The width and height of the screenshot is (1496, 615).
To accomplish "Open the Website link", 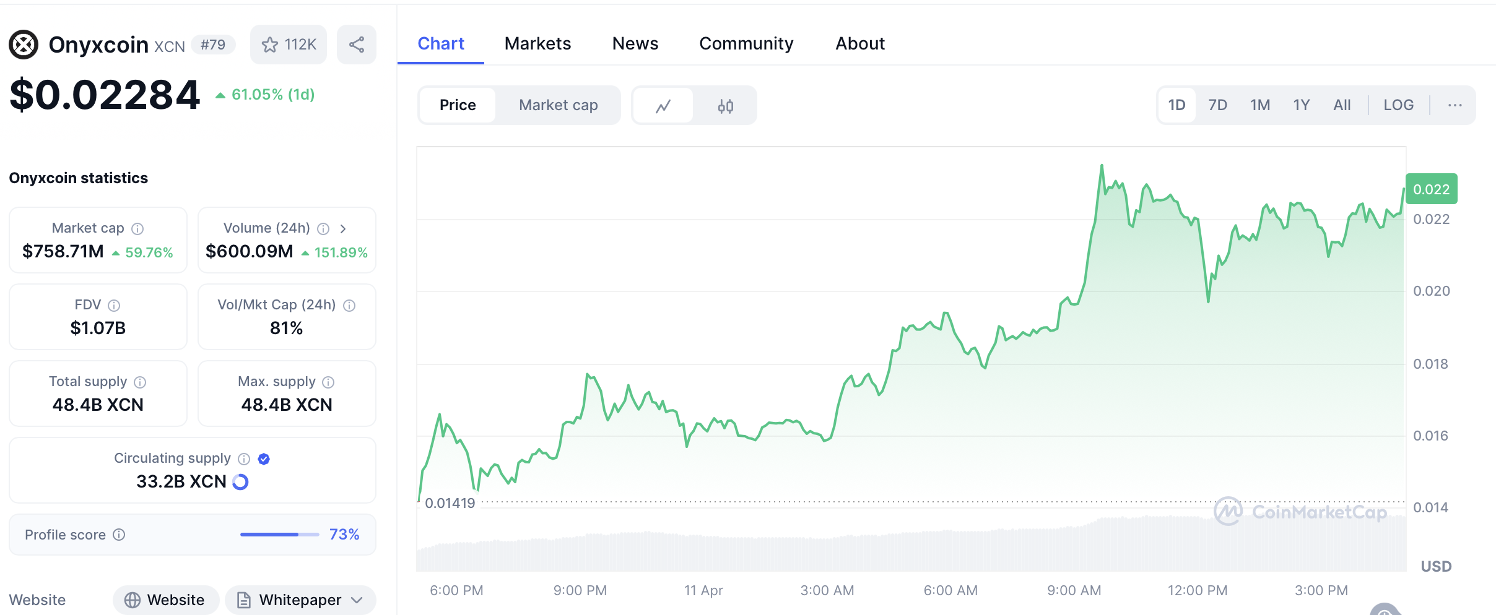I will 165,600.
